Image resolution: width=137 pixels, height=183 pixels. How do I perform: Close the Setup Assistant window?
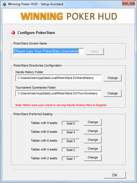click(128, 3)
